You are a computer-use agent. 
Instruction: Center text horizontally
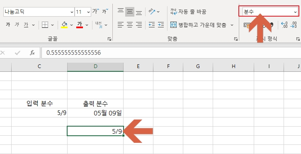pos(130,25)
